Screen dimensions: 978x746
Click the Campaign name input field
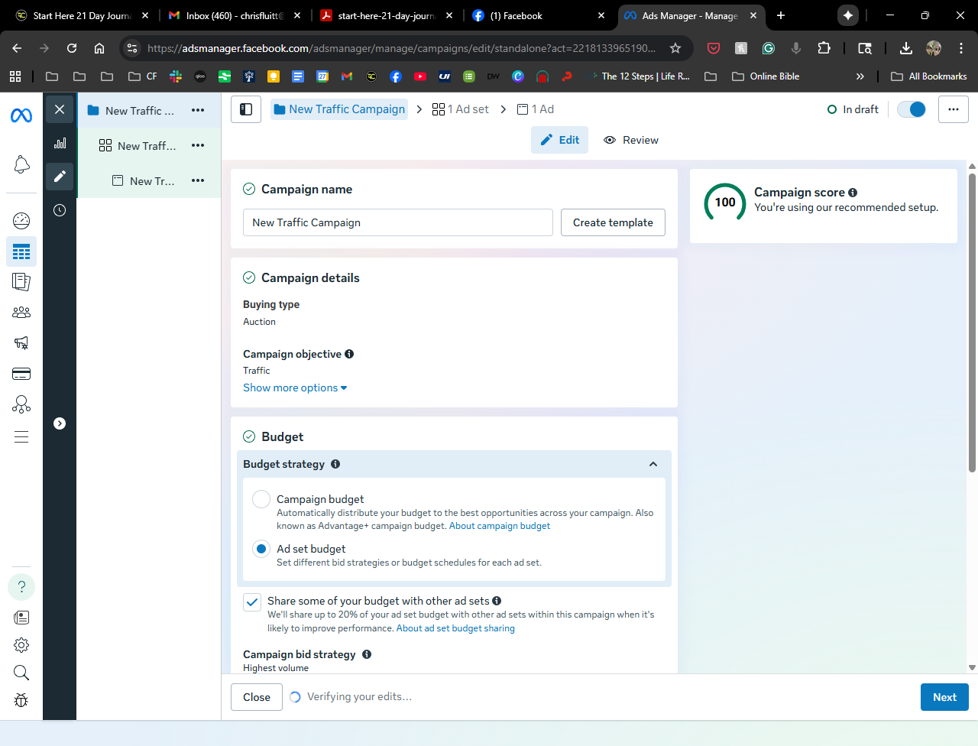click(397, 222)
